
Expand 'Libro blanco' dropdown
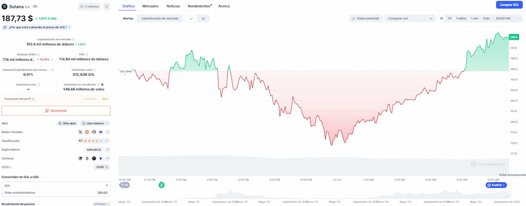95,123
